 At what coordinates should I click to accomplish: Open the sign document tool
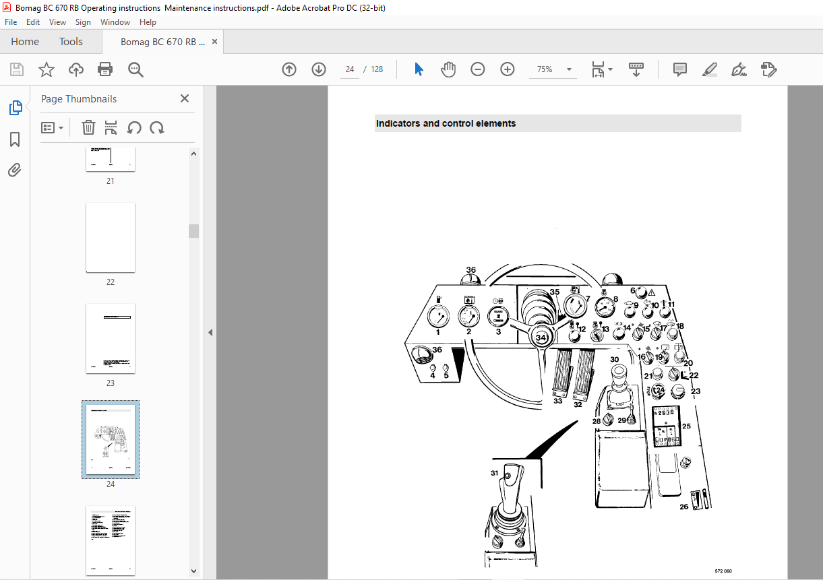[x=739, y=69]
